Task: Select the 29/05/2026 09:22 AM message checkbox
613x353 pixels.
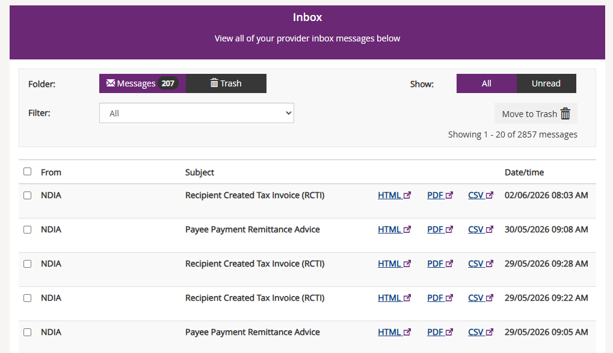Action: (x=27, y=298)
